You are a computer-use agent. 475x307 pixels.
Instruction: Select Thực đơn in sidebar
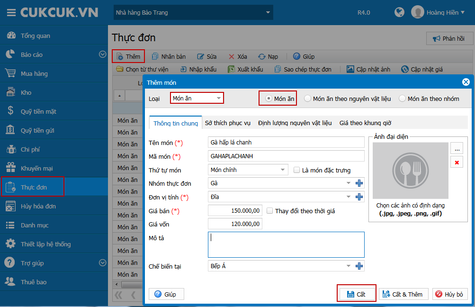coord(54,187)
